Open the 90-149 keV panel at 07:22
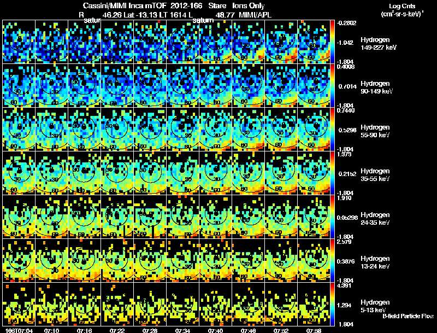The height and width of the screenshot is (333, 437). (x=117, y=86)
